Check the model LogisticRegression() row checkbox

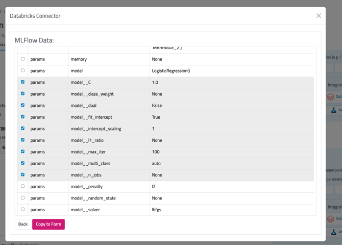pyautogui.click(x=22, y=71)
